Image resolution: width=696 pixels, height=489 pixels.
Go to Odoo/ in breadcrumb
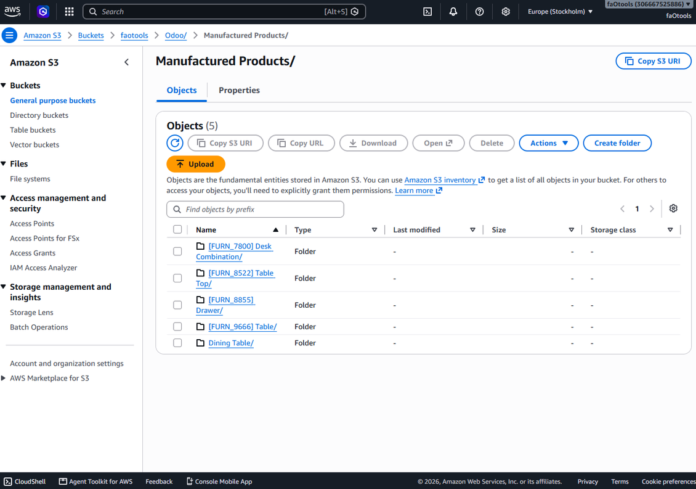(x=176, y=35)
